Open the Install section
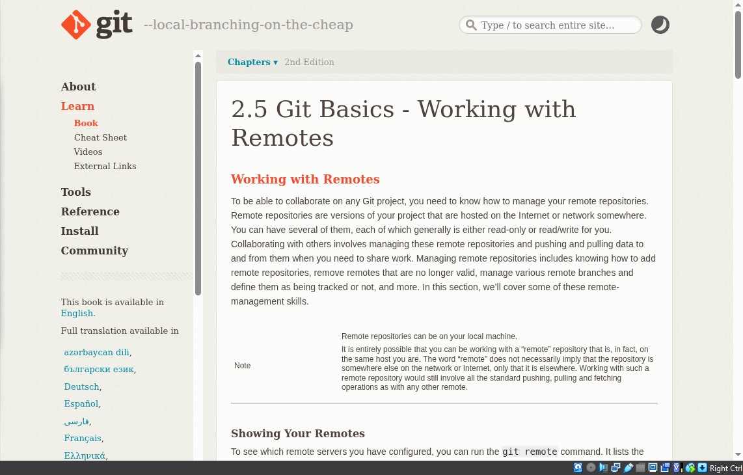Image resolution: width=743 pixels, height=475 pixels. pyautogui.click(x=79, y=231)
